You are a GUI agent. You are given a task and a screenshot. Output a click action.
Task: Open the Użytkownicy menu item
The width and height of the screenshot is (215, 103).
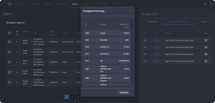click(x=62, y=4)
